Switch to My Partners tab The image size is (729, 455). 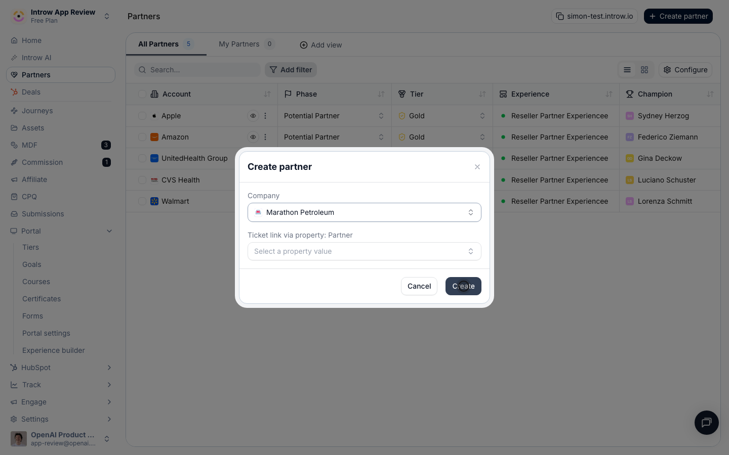247,44
